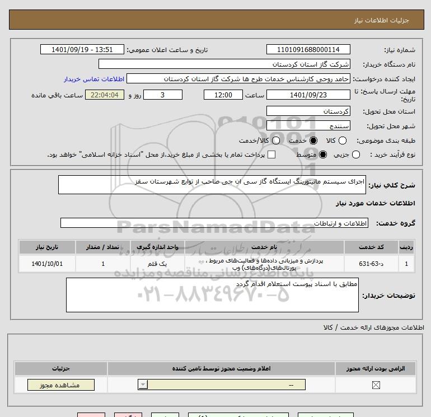The image size is (431, 417).
Task: Click the delivery city field سنندج
Action: pyautogui.click(x=308, y=125)
